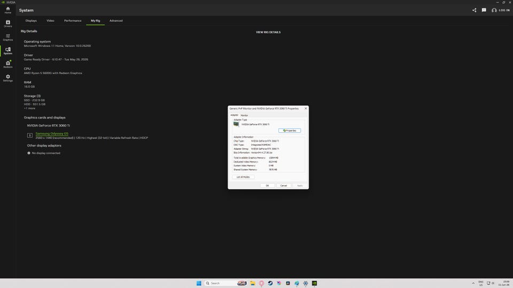Viewport: 513px width, 288px height.
Task: Open Settings from the NVIDIA sidebar
Action: pyautogui.click(x=8, y=78)
